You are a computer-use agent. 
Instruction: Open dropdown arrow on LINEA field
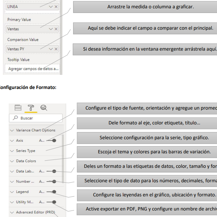tap(51, 7)
